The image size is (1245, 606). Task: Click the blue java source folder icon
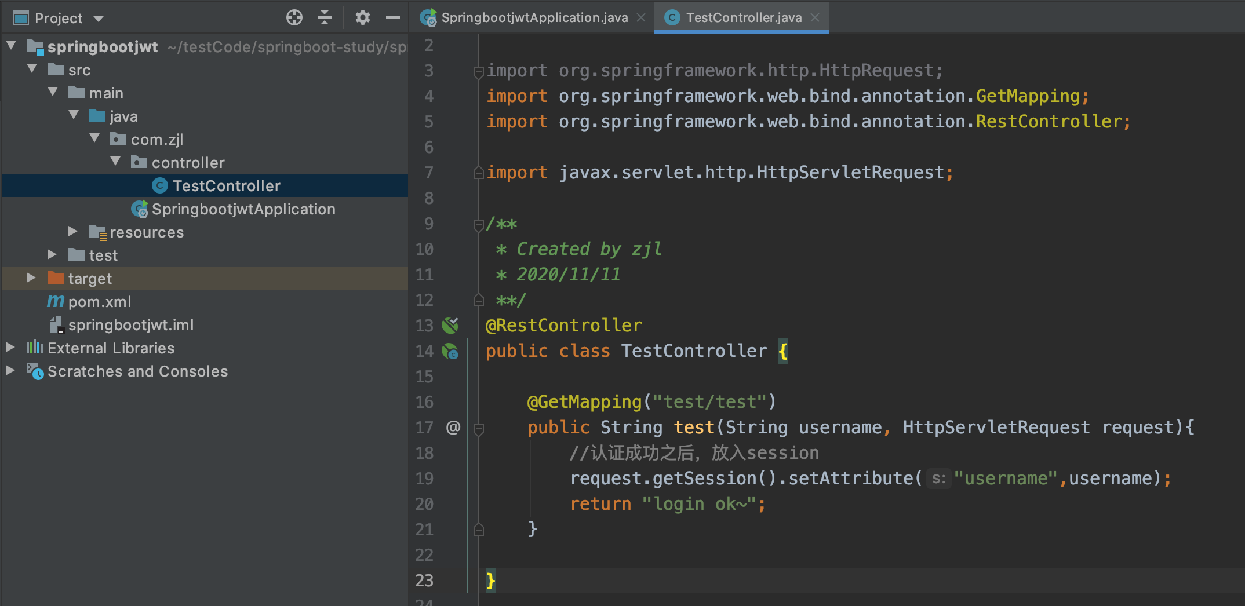(x=97, y=115)
